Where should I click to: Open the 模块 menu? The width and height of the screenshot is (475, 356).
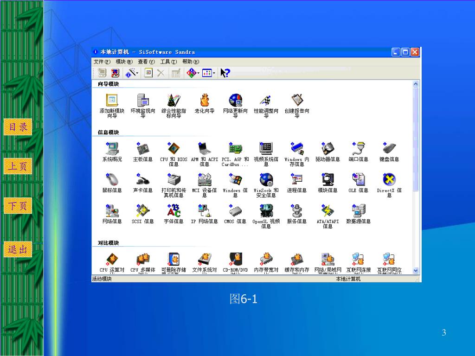coord(124,62)
